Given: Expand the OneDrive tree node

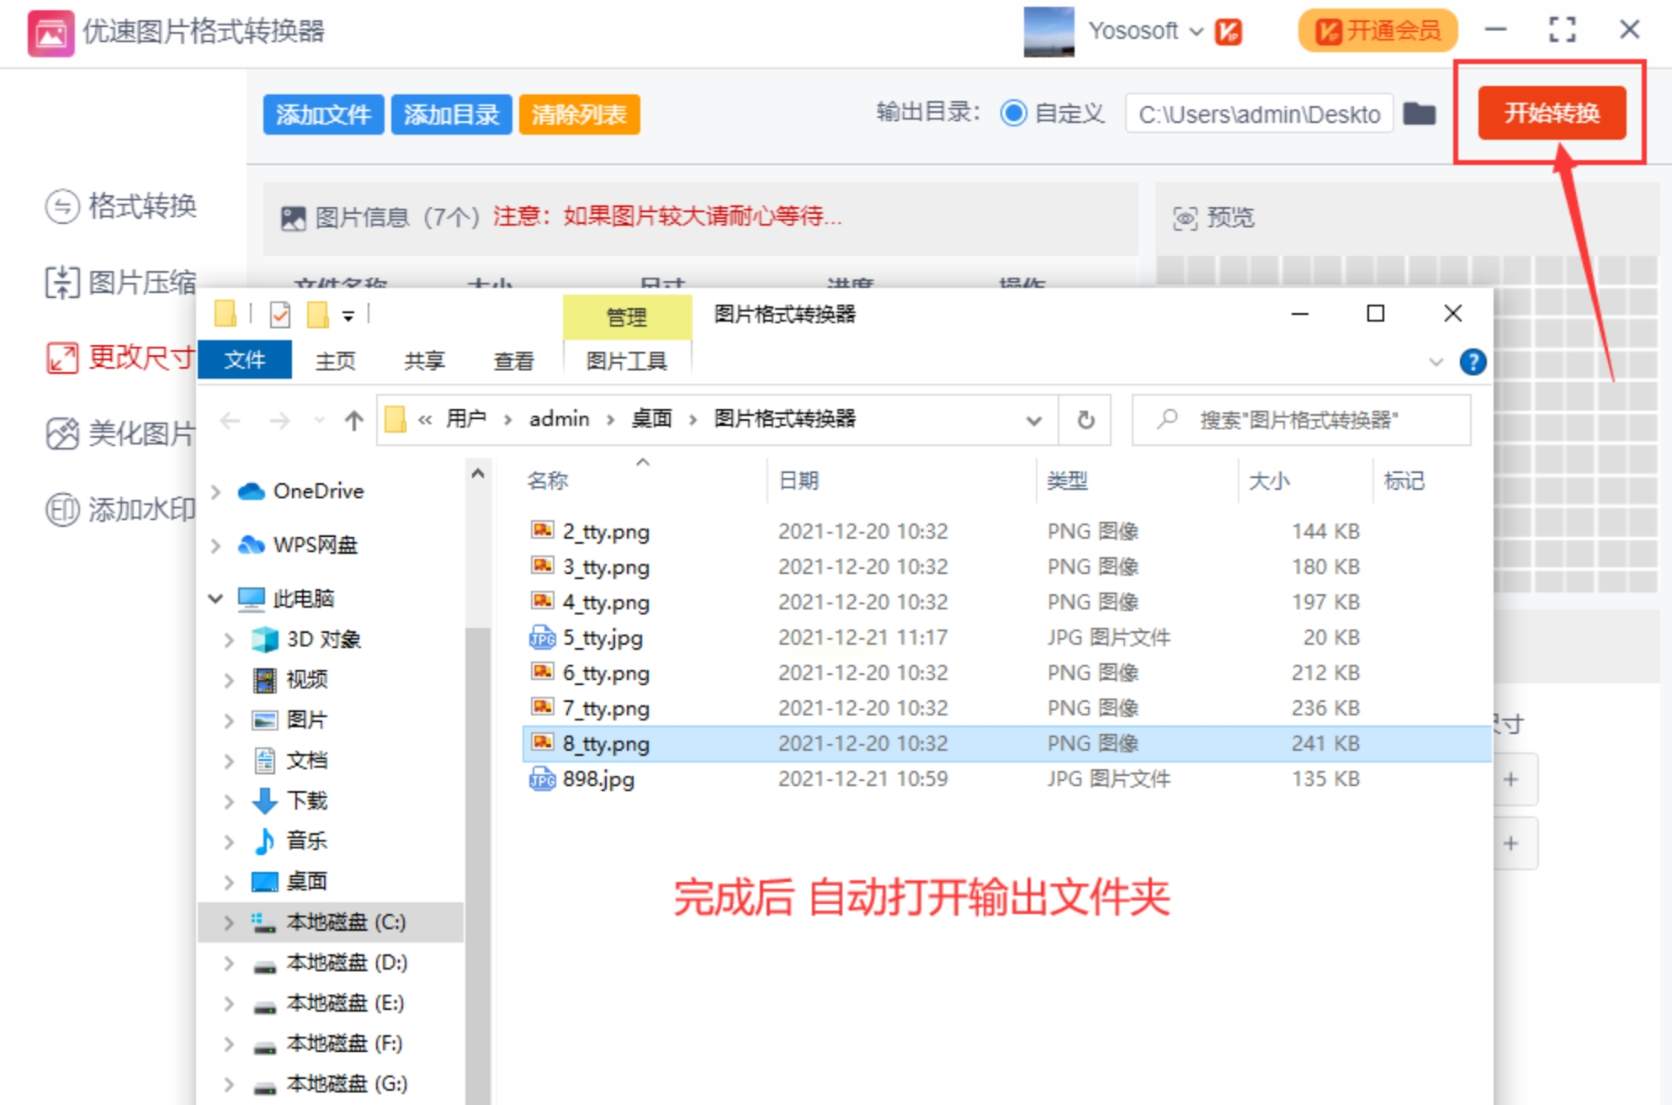Looking at the screenshot, I should 216,491.
